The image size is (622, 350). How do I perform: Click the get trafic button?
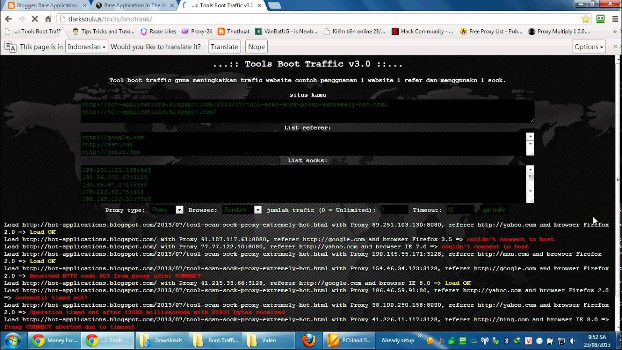click(494, 210)
